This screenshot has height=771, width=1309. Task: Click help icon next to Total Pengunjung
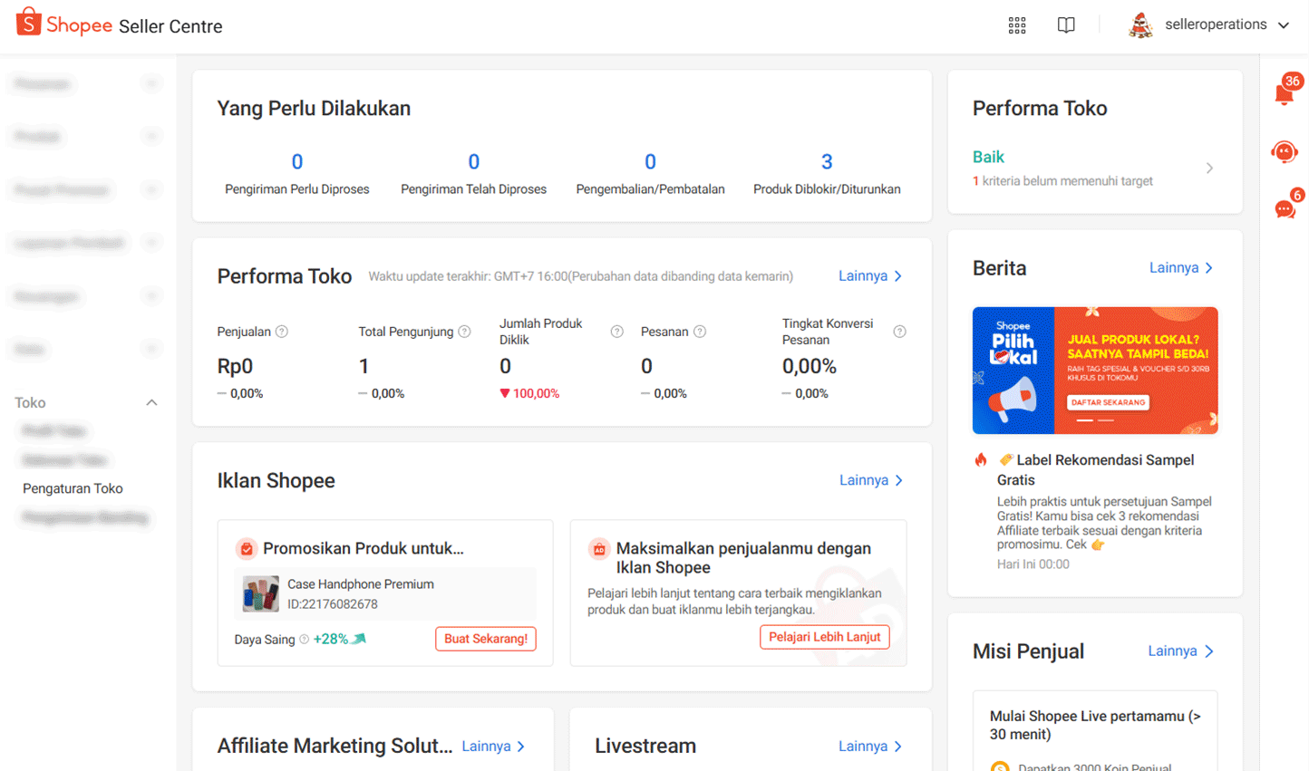click(x=464, y=332)
